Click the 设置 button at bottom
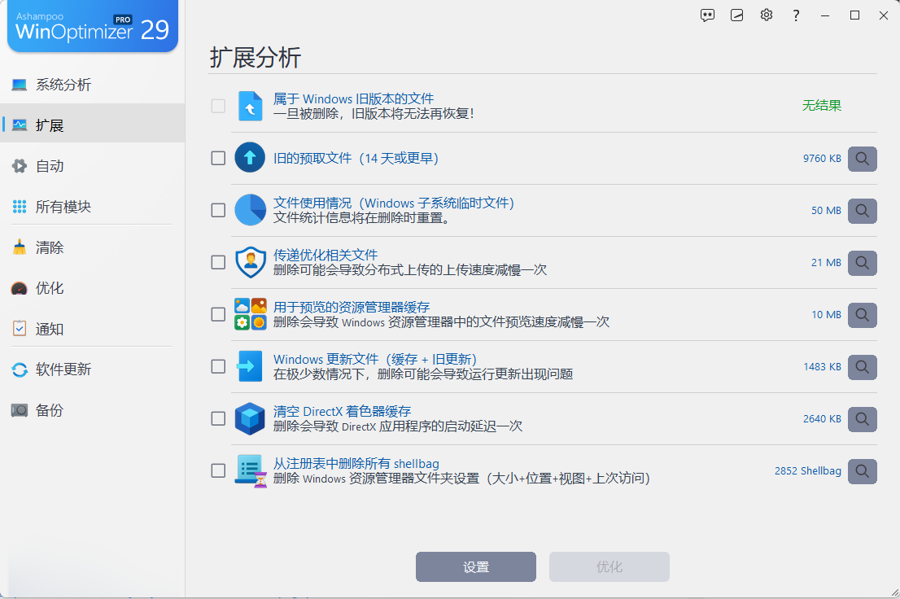This screenshot has height=599, width=900. 476,566
